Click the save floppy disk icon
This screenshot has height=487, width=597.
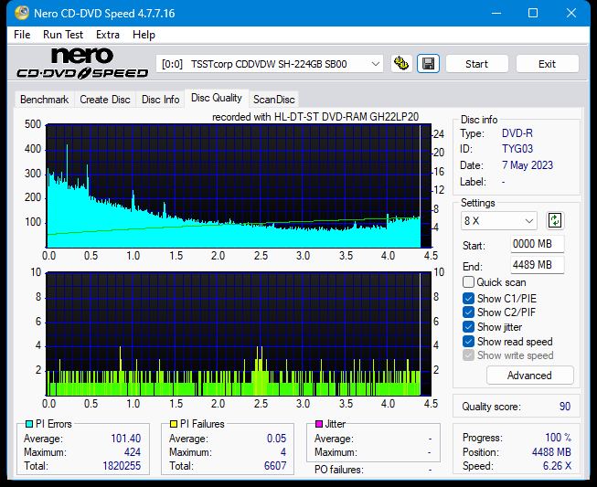[x=427, y=64]
